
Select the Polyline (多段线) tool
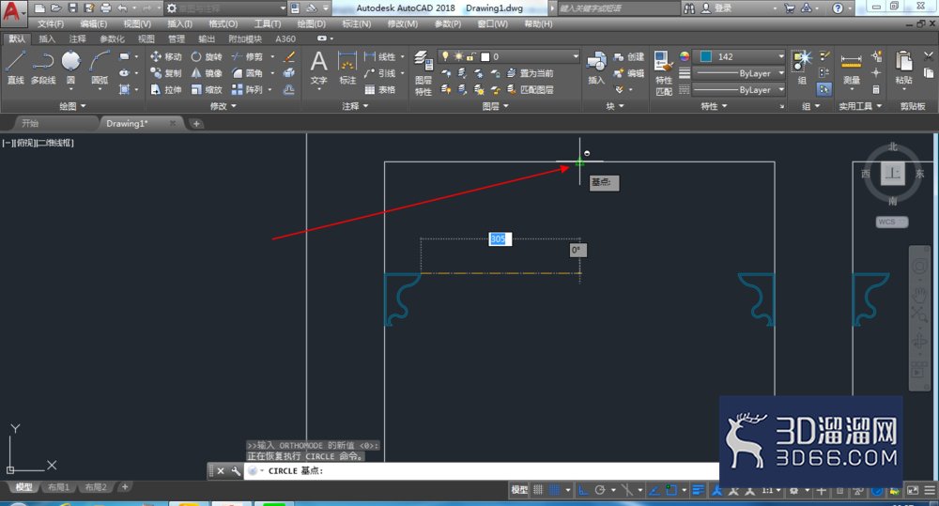42,67
